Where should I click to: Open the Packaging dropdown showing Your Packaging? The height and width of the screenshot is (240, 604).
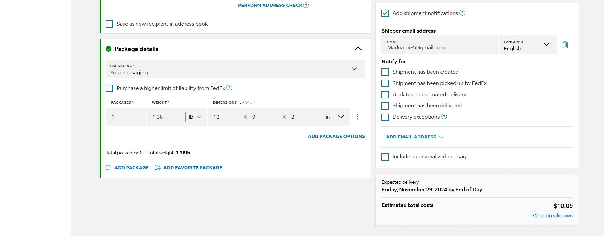pyautogui.click(x=235, y=69)
